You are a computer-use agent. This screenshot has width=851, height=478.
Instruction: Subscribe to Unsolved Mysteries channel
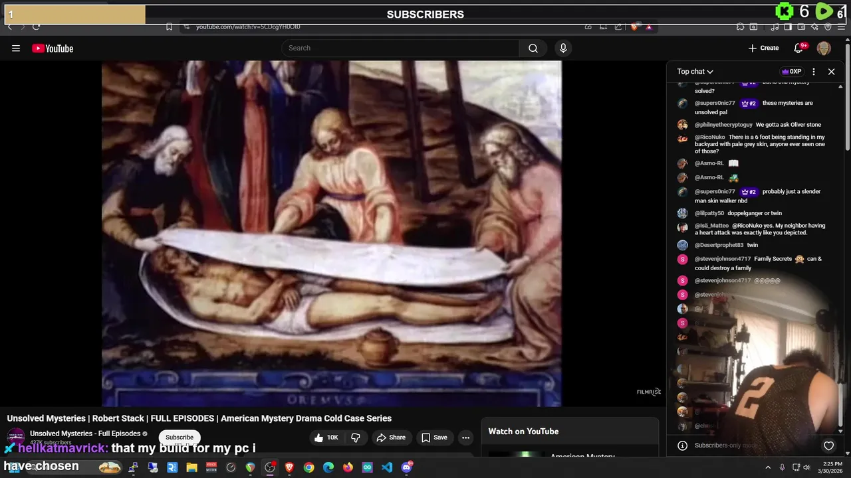[180, 438]
